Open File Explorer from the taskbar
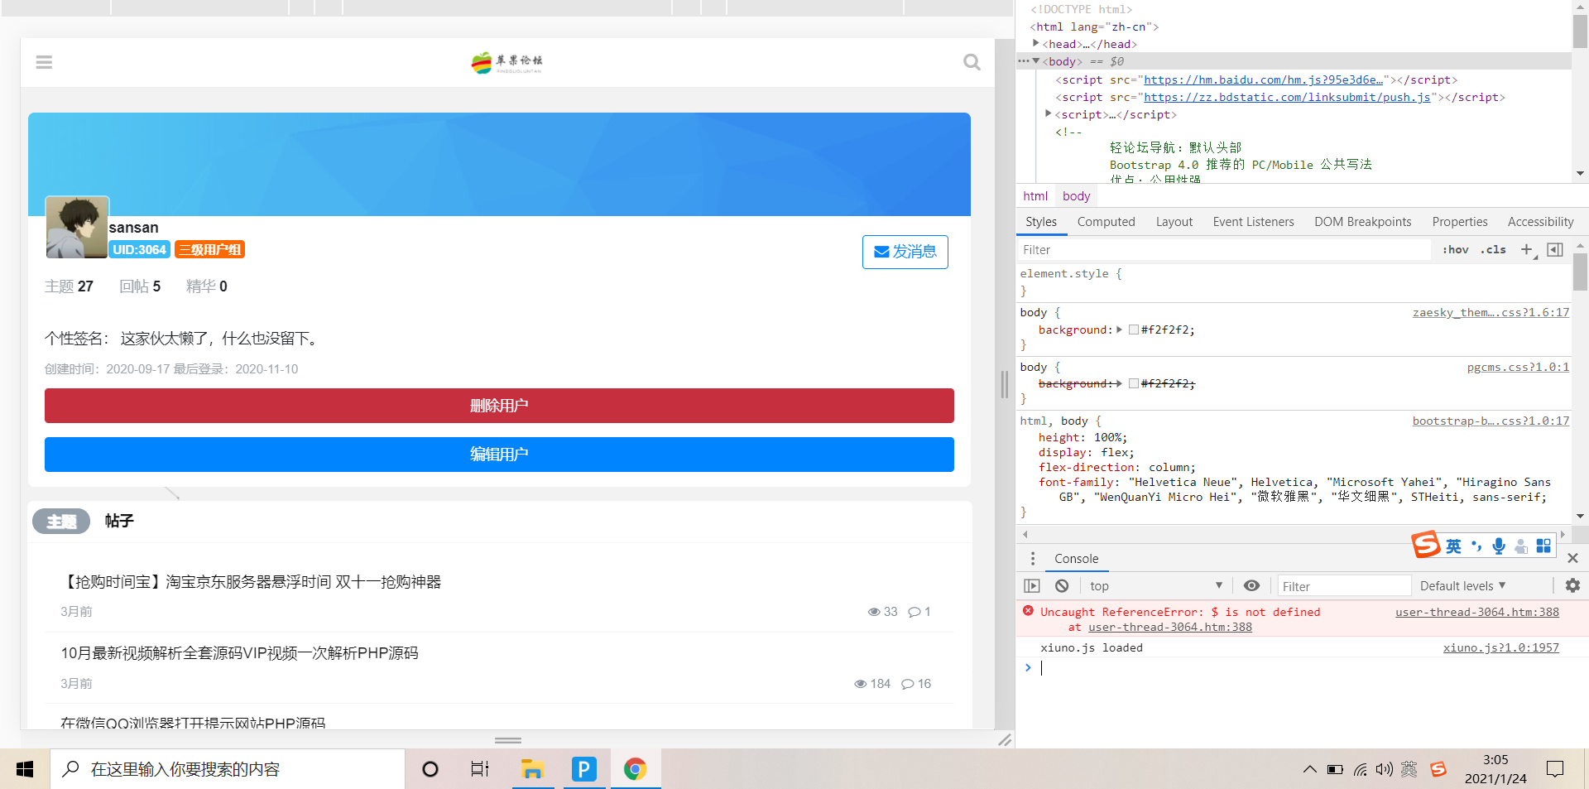The height and width of the screenshot is (789, 1589). coord(531,769)
